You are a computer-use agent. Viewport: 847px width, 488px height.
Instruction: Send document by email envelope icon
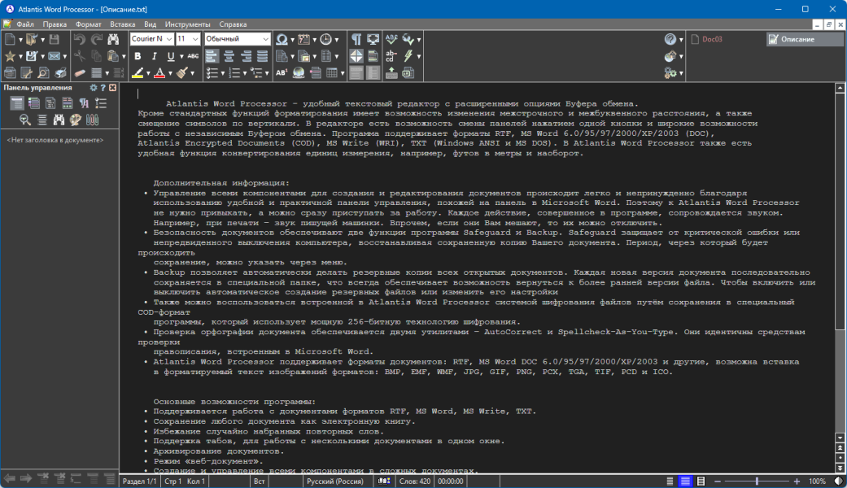point(54,55)
